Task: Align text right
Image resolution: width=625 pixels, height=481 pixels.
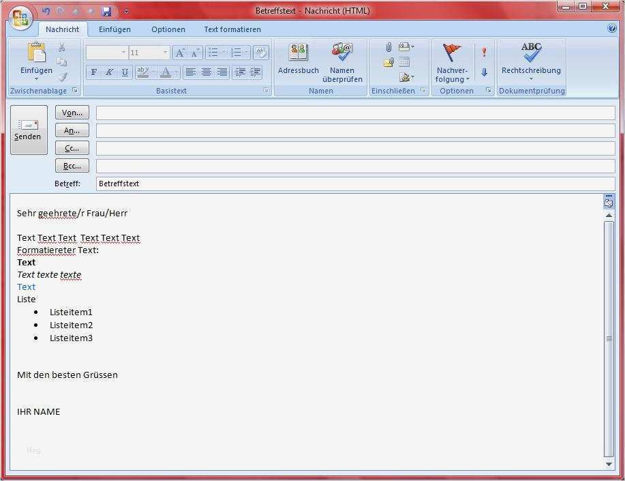Action: click(222, 72)
